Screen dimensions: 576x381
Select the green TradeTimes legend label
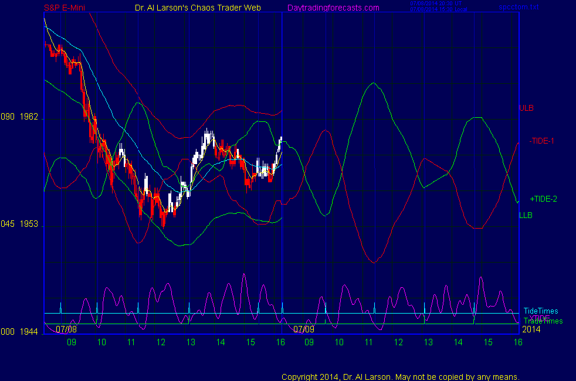coord(543,321)
